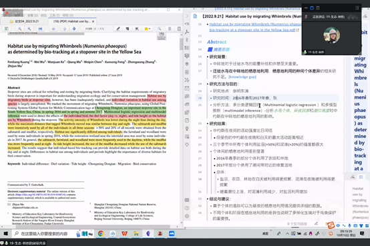Image resolution: width=370 pixels, height=246 pixels.
Task: Select the blue speaker-view icon in meeting window
Action: tap(312, 8)
